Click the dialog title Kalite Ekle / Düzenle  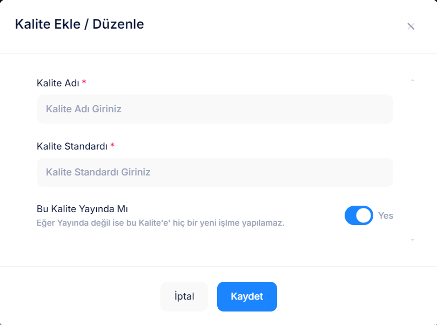click(79, 24)
